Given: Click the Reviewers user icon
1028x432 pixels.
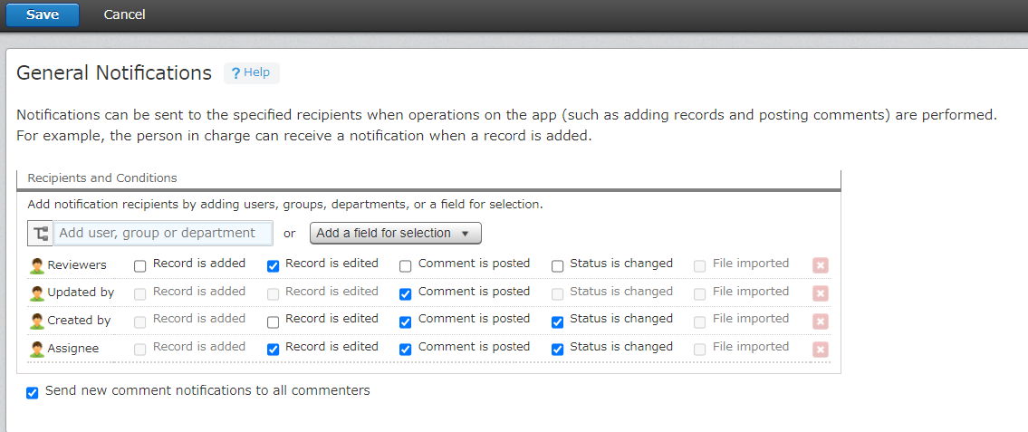Looking at the screenshot, I should click(37, 266).
